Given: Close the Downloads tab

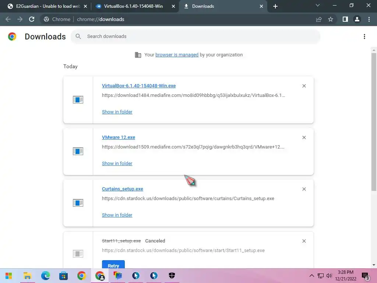Looking at the screenshot, I should 261,6.
